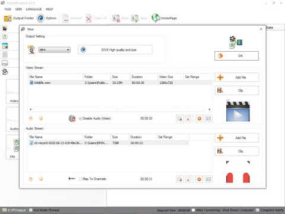Toggle the Disable Audio (Video) checkbox
The width and height of the screenshot is (285, 214).
point(80,118)
